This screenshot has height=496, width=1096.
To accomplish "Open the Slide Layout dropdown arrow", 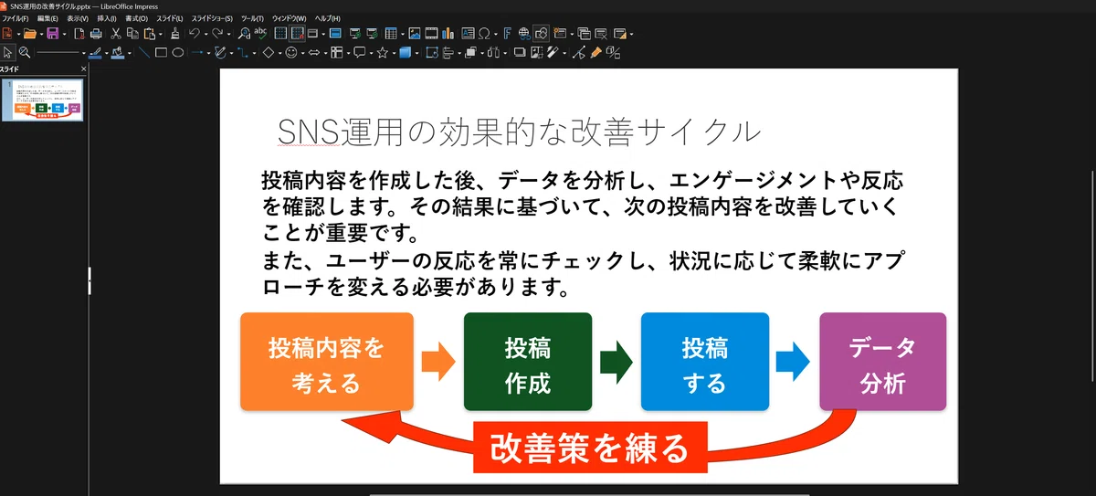I will pos(631,35).
